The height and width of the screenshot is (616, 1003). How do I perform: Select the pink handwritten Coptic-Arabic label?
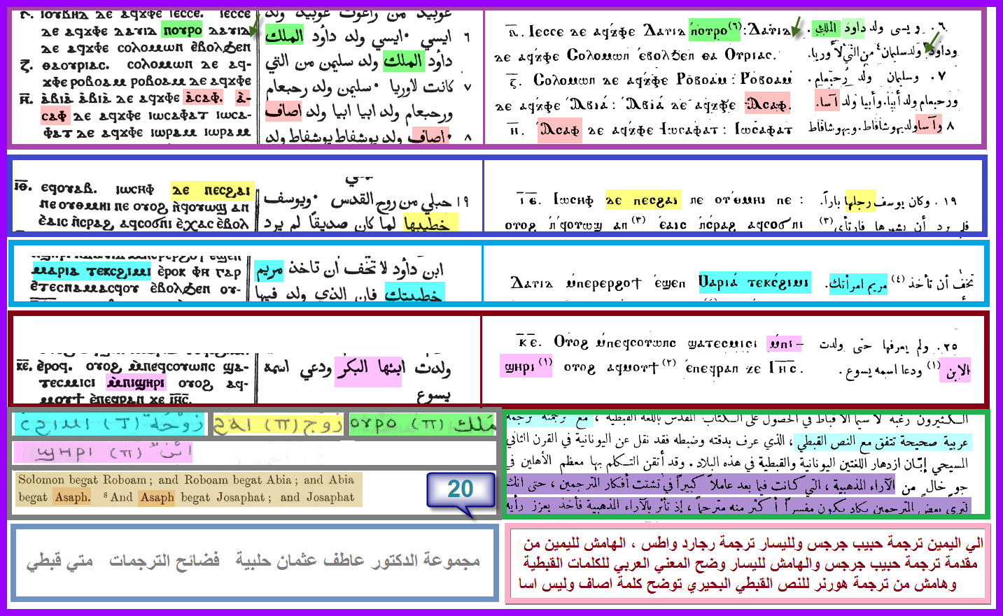coord(103,452)
